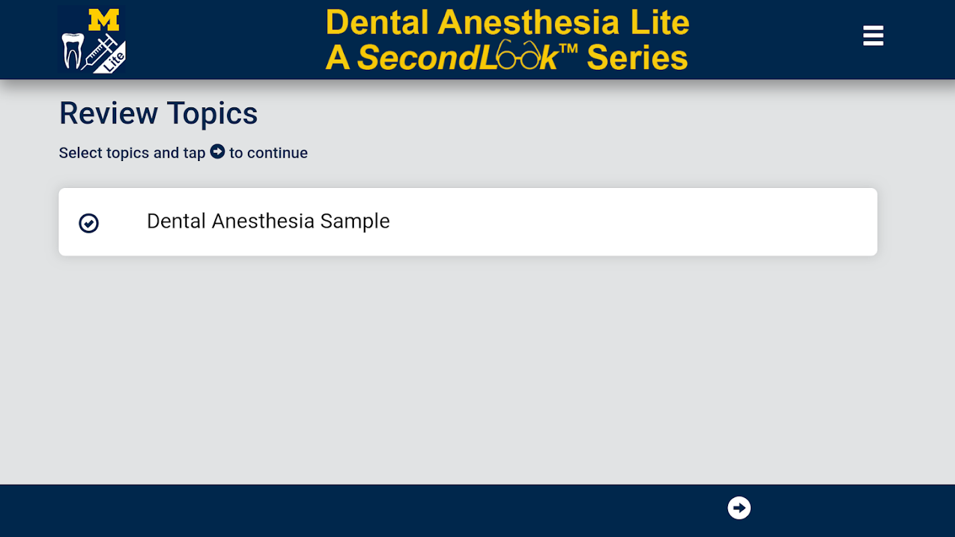Select the Dental Anesthesia Sample topic label
This screenshot has width=955, height=537.
point(268,222)
